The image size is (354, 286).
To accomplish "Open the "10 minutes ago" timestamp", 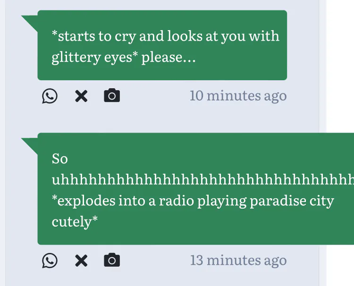I will point(238,96).
